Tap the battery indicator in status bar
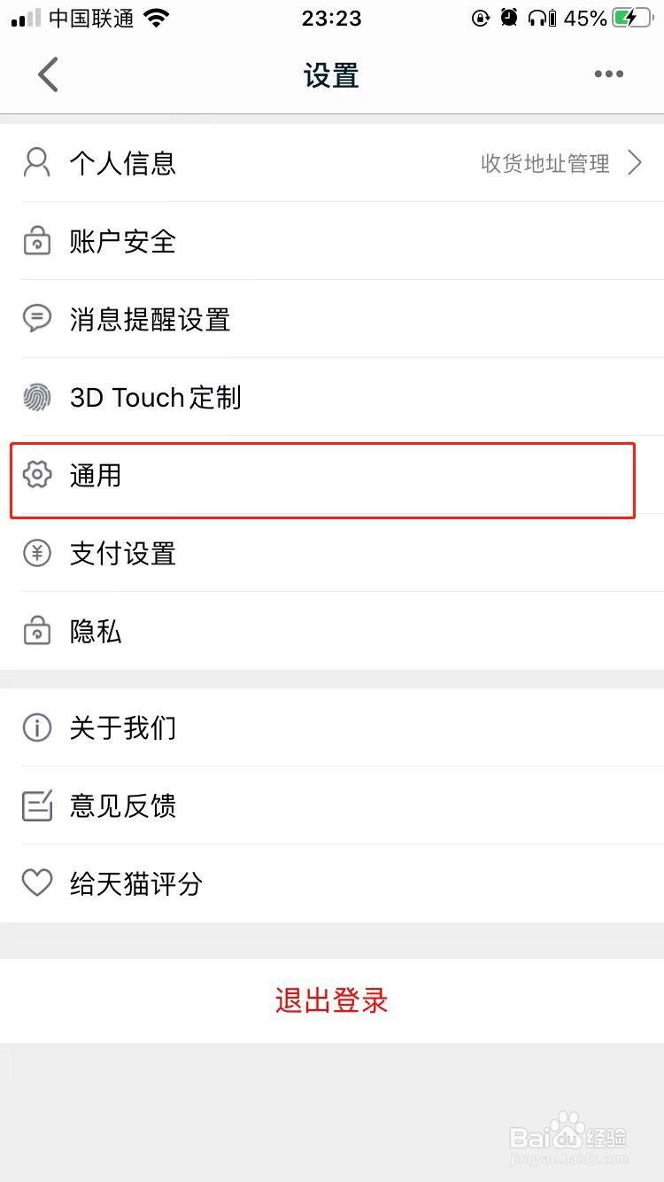This screenshot has height=1182, width=664. 633,18
